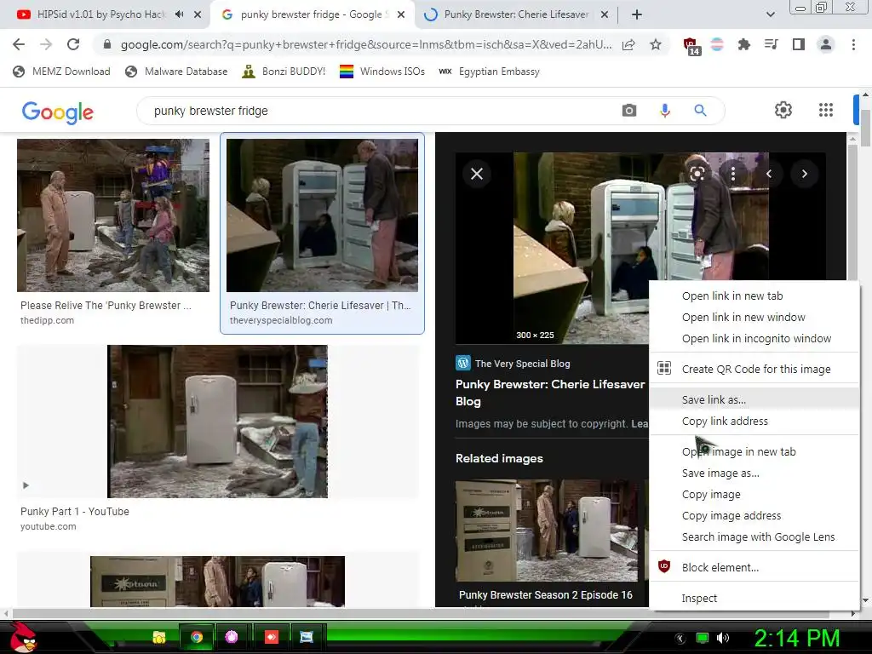Viewport: 872px width, 654px height.
Task: Open the Extensions puzzle piece menu
Action: (x=743, y=44)
